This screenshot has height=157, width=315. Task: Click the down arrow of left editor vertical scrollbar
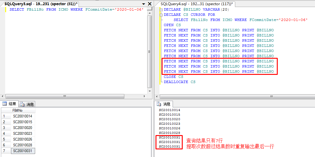[x=150, y=91]
